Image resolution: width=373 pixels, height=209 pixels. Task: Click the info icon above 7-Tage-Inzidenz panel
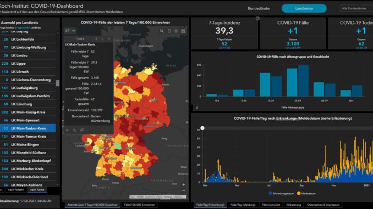(x=257, y=18)
